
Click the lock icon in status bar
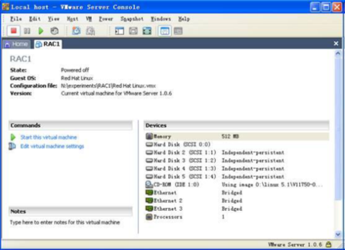click(x=329, y=244)
